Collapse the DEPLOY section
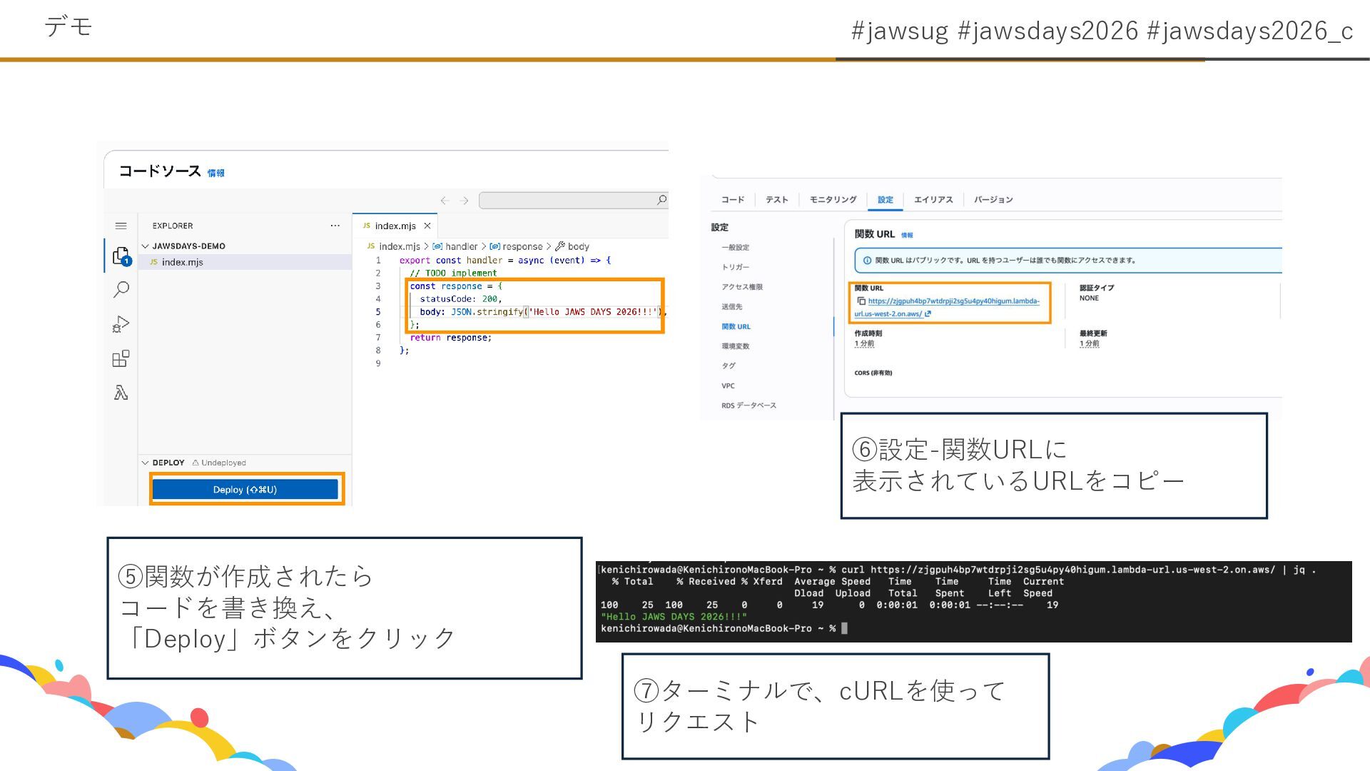1370x771 pixels. pyautogui.click(x=146, y=463)
